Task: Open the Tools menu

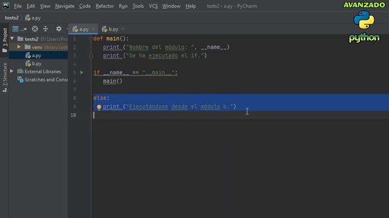Action: (x=138, y=6)
